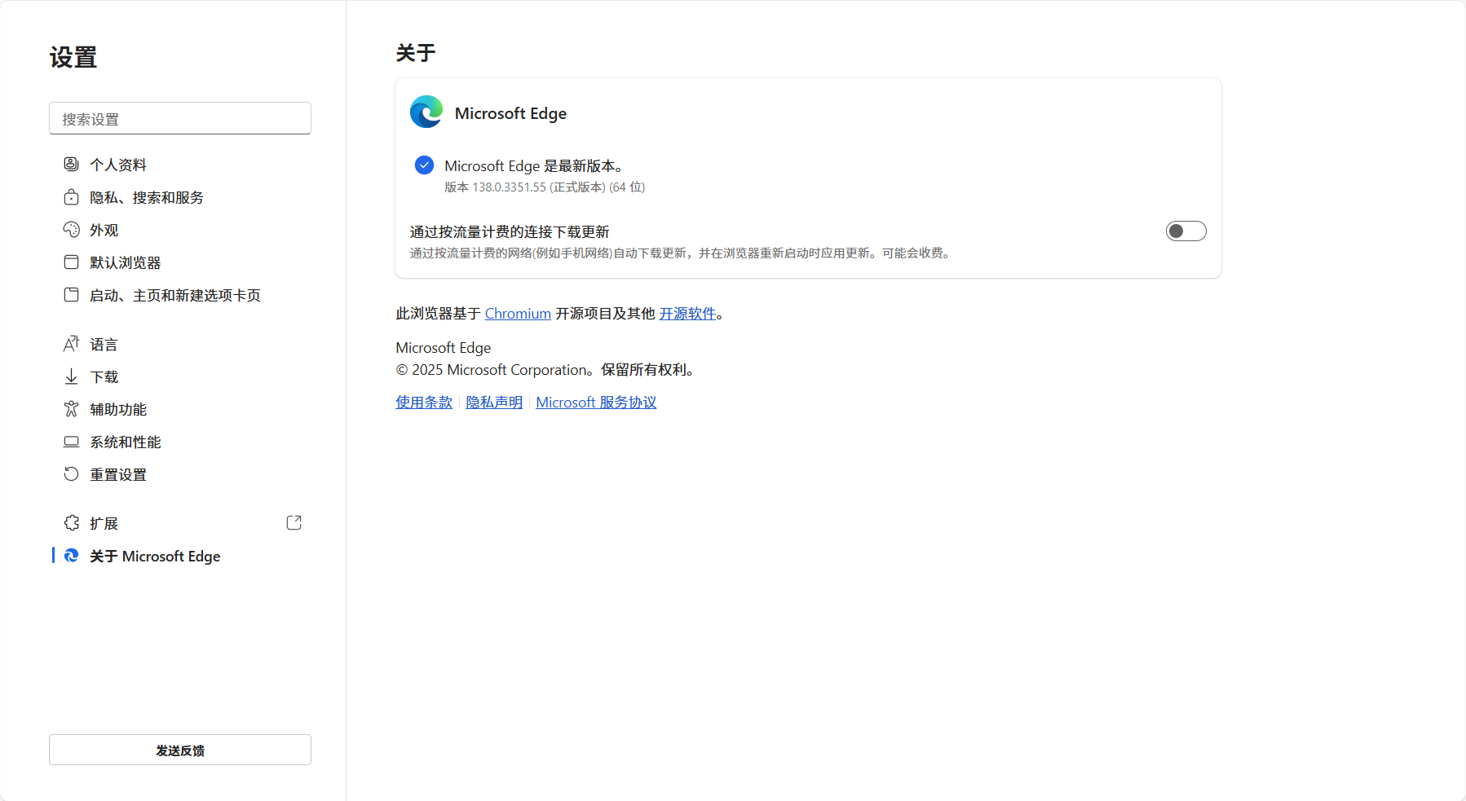
Task: Click the large Microsoft Edge logo in the card
Action: pyautogui.click(x=426, y=112)
